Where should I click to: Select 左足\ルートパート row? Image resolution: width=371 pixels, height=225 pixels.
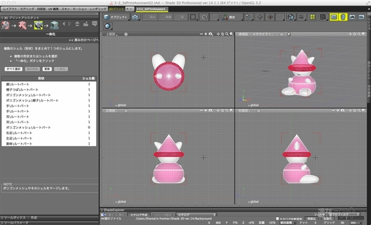coord(49,138)
